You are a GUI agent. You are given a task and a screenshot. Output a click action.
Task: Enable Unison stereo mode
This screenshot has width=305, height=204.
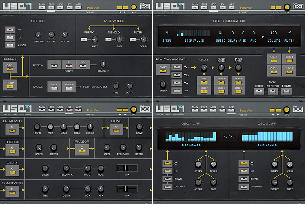pyautogui.click(x=10, y=45)
